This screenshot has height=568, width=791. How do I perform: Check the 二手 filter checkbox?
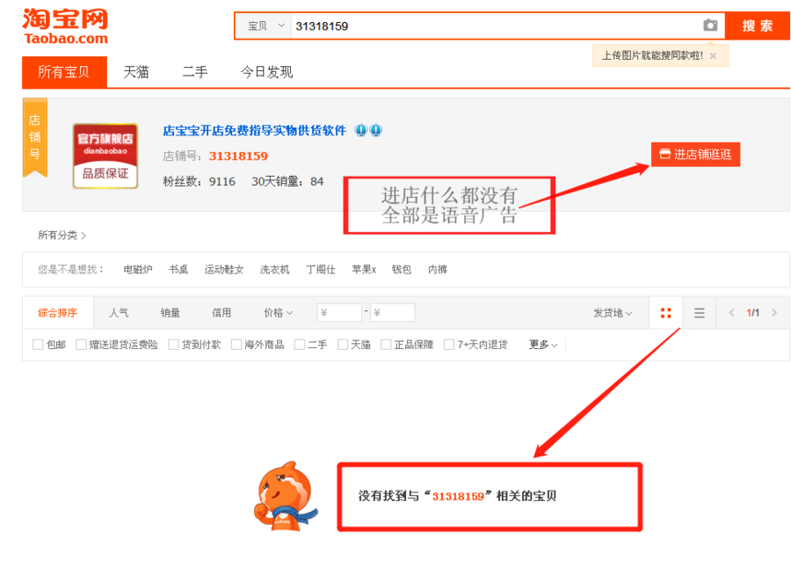coord(299,344)
